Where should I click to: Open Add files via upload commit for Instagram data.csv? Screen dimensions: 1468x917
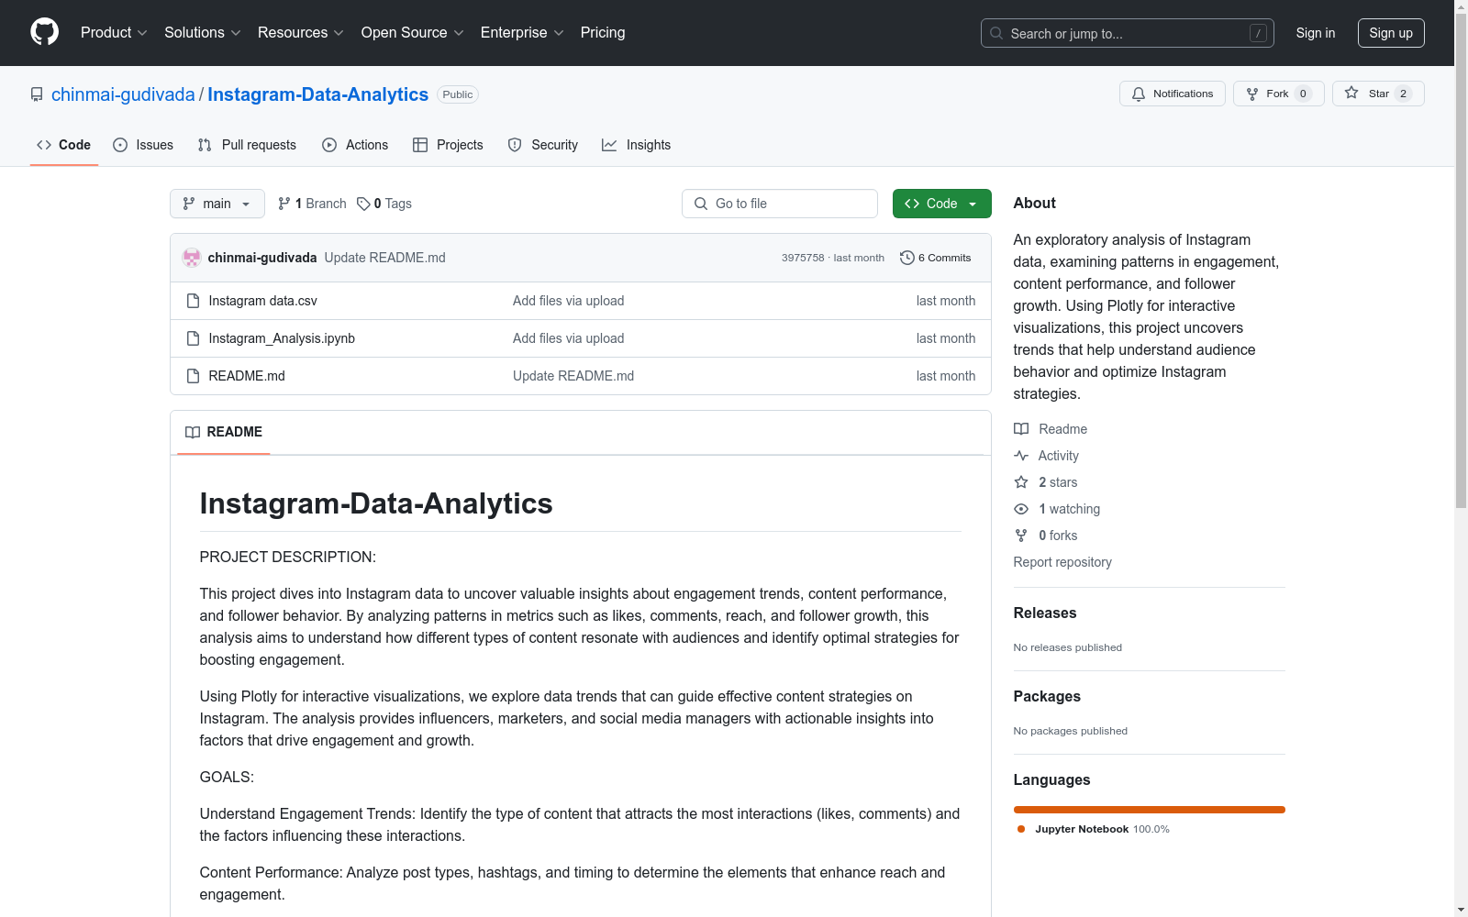(568, 301)
